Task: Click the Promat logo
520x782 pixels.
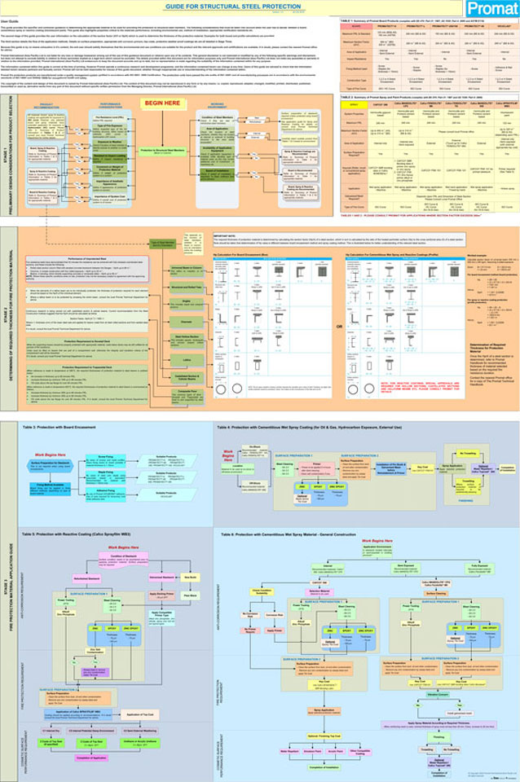Action: 492,8
